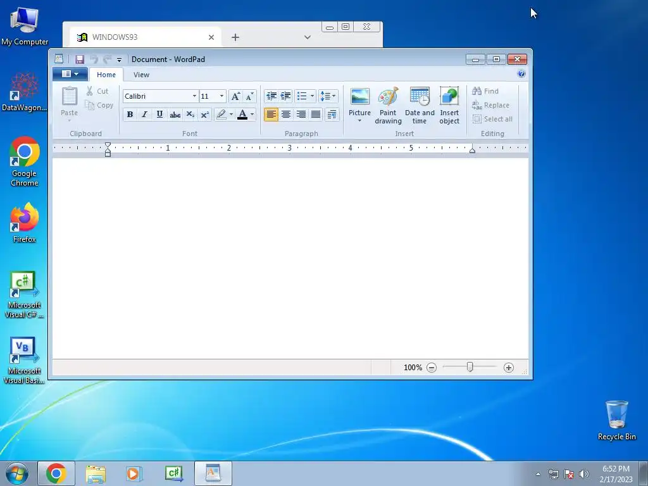Open the font size dropdown arrow
The height and width of the screenshot is (486, 648).
pos(222,96)
